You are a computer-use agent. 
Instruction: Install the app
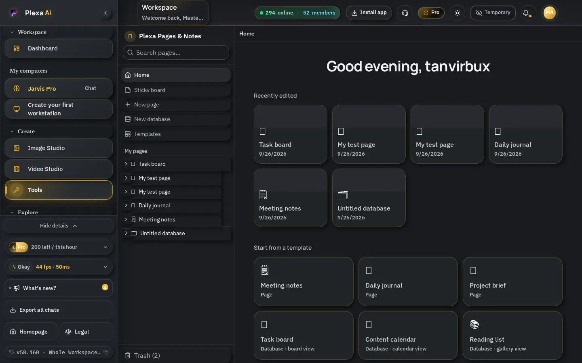point(369,13)
